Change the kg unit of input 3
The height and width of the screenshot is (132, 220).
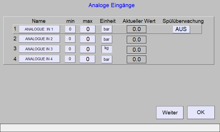click(x=107, y=49)
